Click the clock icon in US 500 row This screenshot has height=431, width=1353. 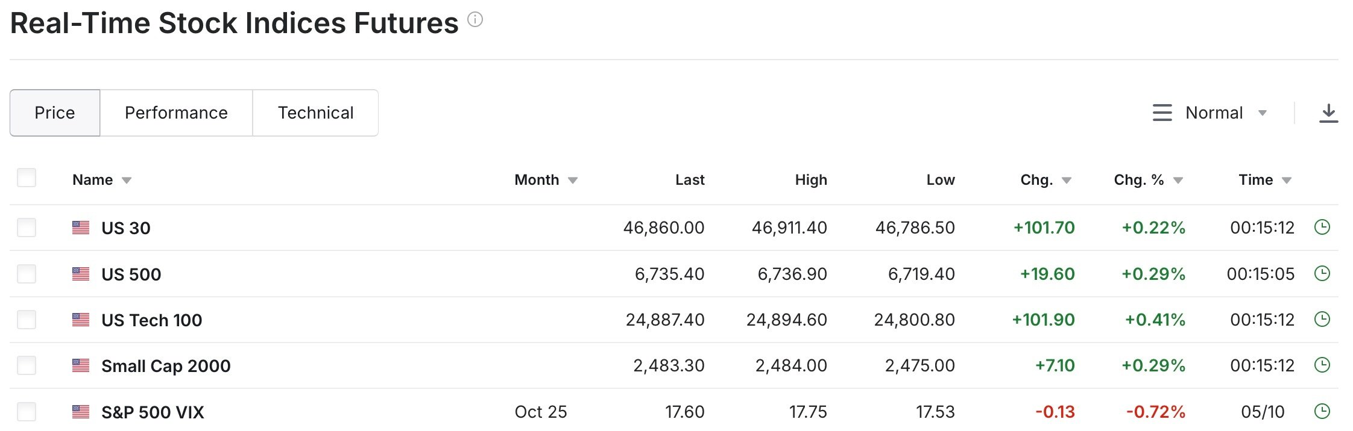(1322, 274)
